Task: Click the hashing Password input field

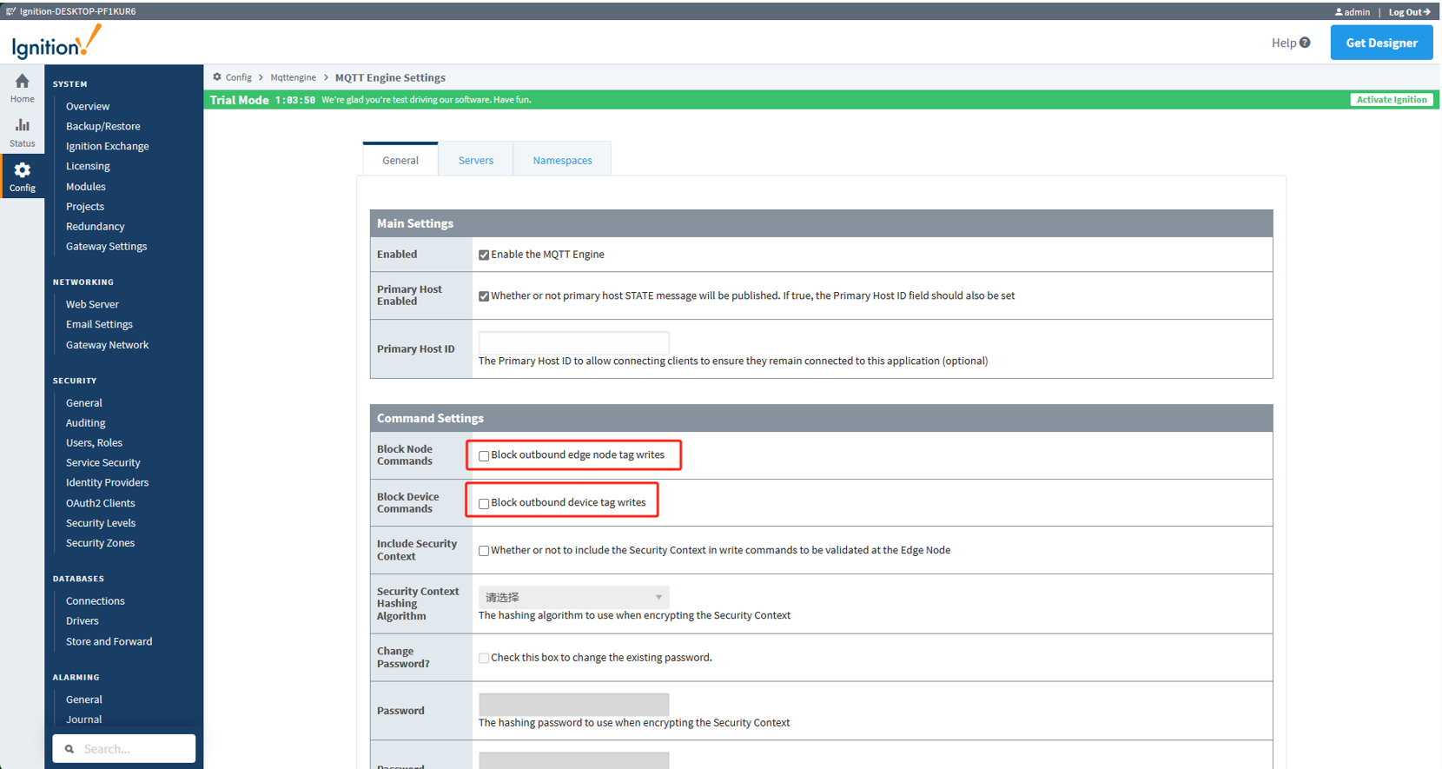Action: click(573, 704)
